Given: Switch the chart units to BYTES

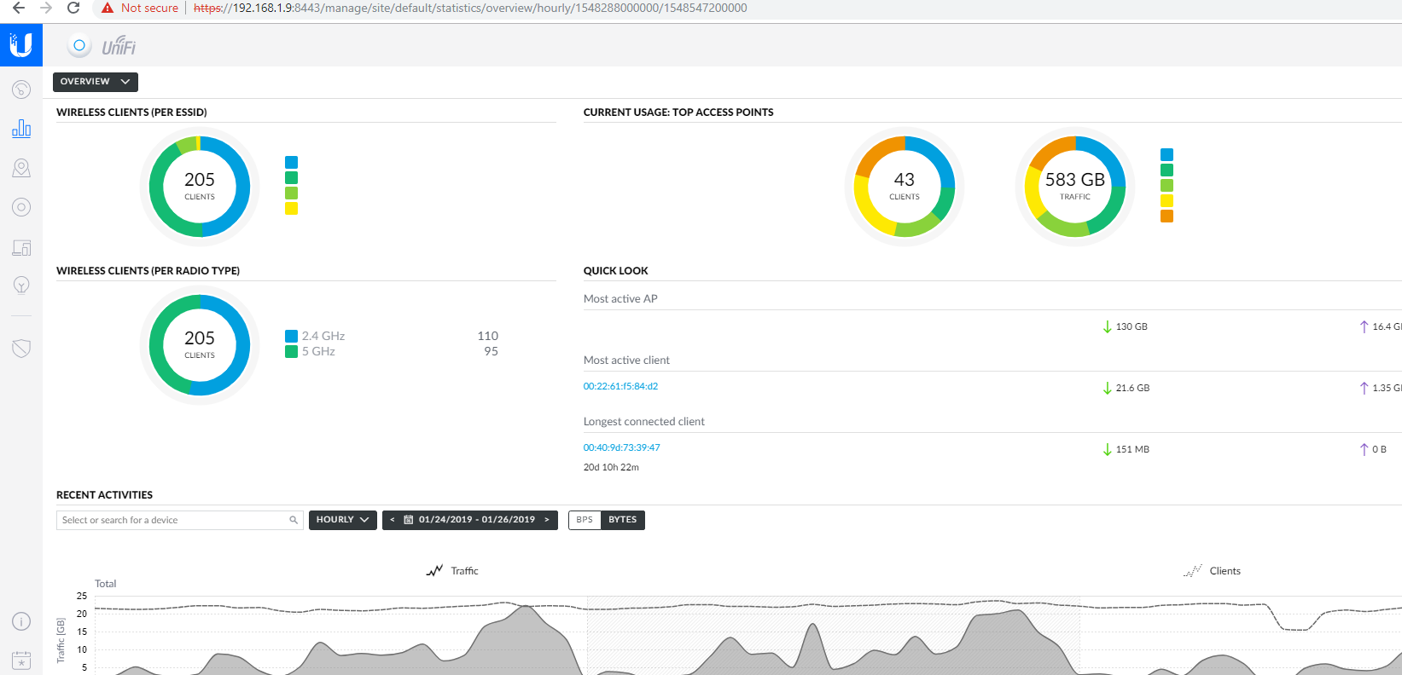Looking at the screenshot, I should [623, 520].
